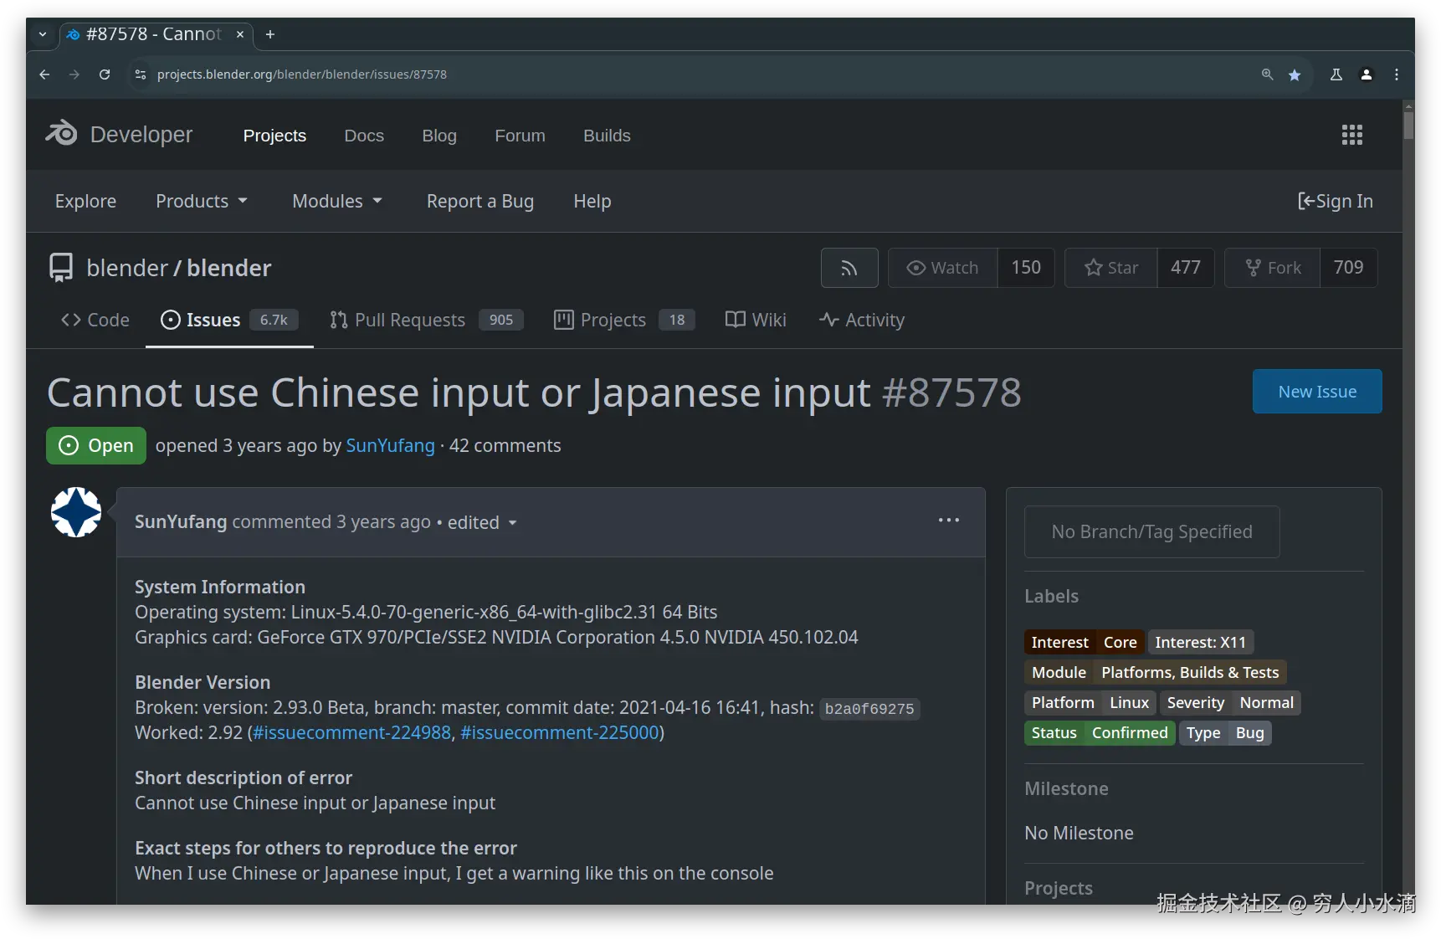
Task: Open the Builds navigation link
Action: coord(607,136)
